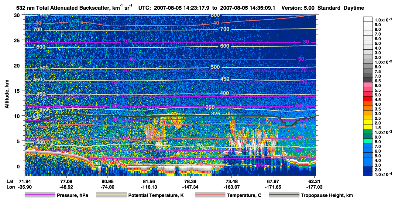Click the 25 tick on altitude axis
Image resolution: width=395 pixels, height=202 pixels.
18,40
